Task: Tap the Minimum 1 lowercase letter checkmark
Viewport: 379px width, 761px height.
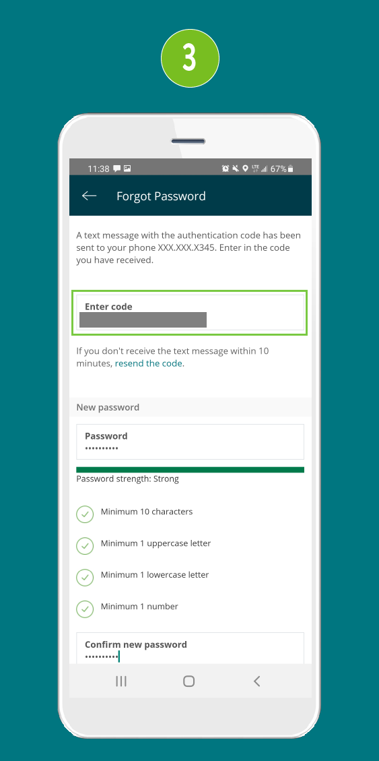Action: [85, 578]
